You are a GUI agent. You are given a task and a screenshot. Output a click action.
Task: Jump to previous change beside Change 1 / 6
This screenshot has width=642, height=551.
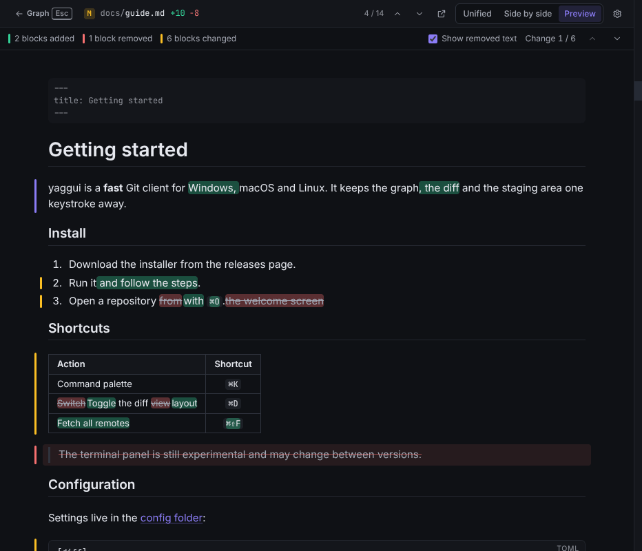592,39
